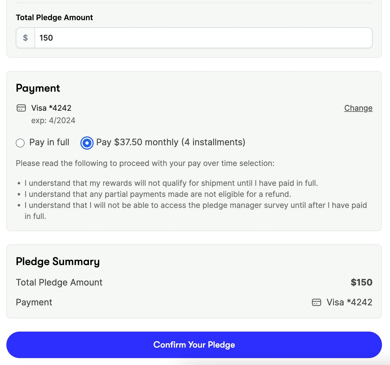The height and width of the screenshot is (365, 390).
Task: Click the pledge manager survey disclaimer bullet
Action: pos(195,205)
